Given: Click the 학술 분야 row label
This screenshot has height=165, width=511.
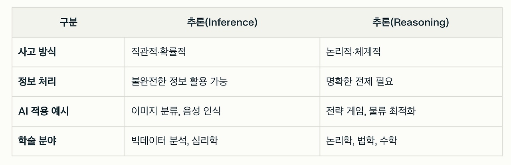Looking at the screenshot, I should click(x=37, y=141).
